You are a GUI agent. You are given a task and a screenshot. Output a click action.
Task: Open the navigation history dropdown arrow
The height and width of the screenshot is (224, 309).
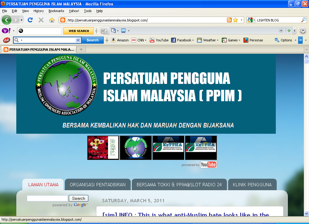pyautogui.click(x=21, y=20)
